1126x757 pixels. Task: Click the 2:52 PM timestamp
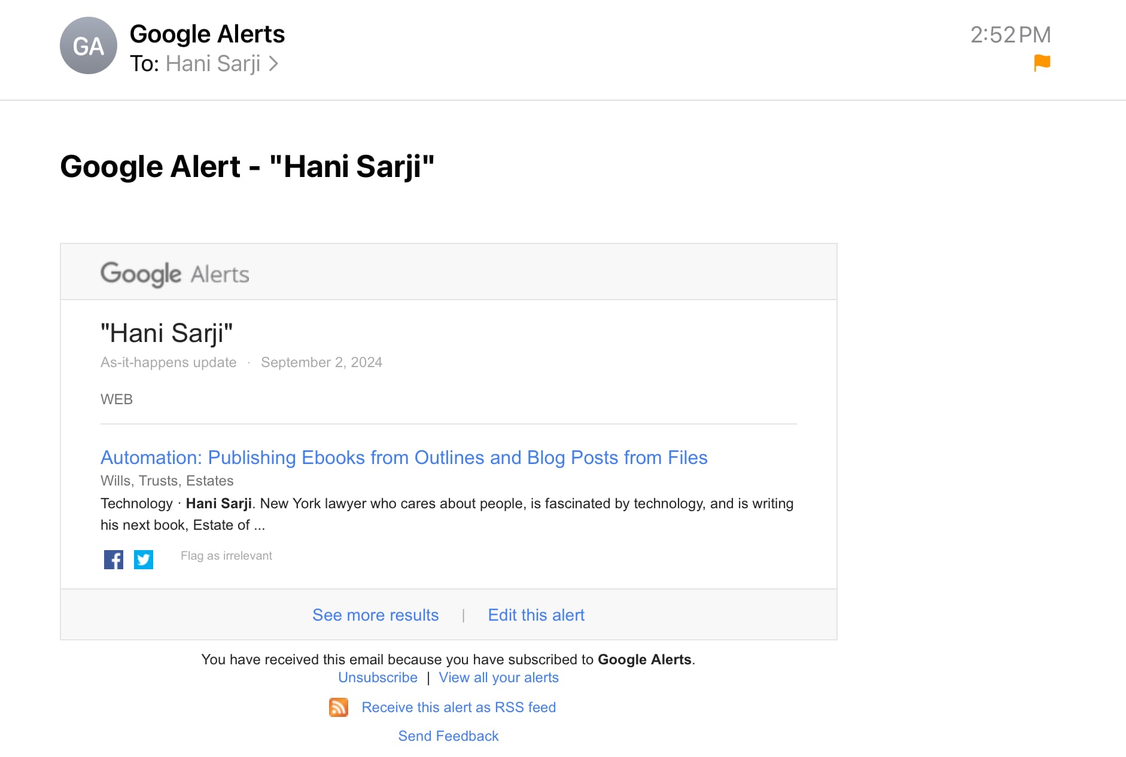1011,35
